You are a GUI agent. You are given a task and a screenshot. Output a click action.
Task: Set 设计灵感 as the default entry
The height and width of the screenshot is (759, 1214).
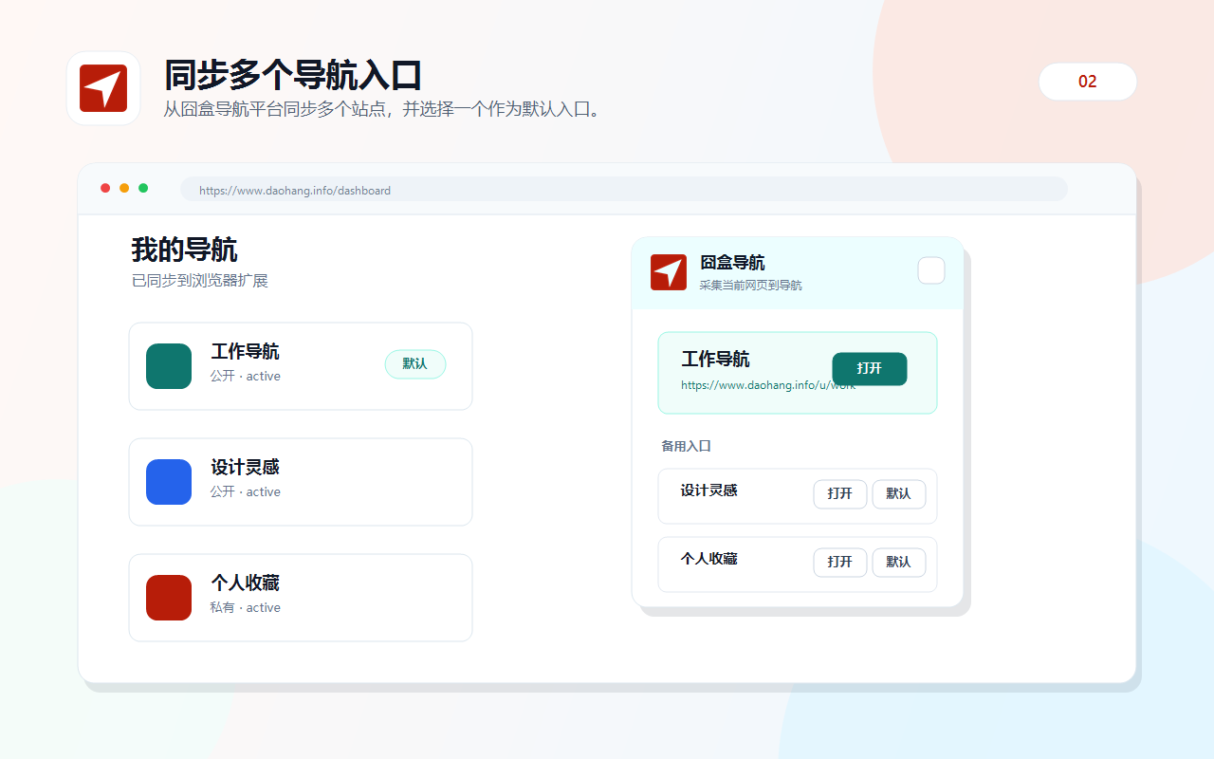tap(899, 493)
